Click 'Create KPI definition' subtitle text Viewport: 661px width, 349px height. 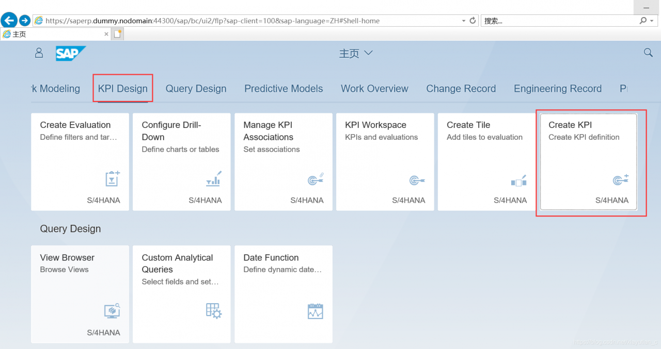coord(584,137)
